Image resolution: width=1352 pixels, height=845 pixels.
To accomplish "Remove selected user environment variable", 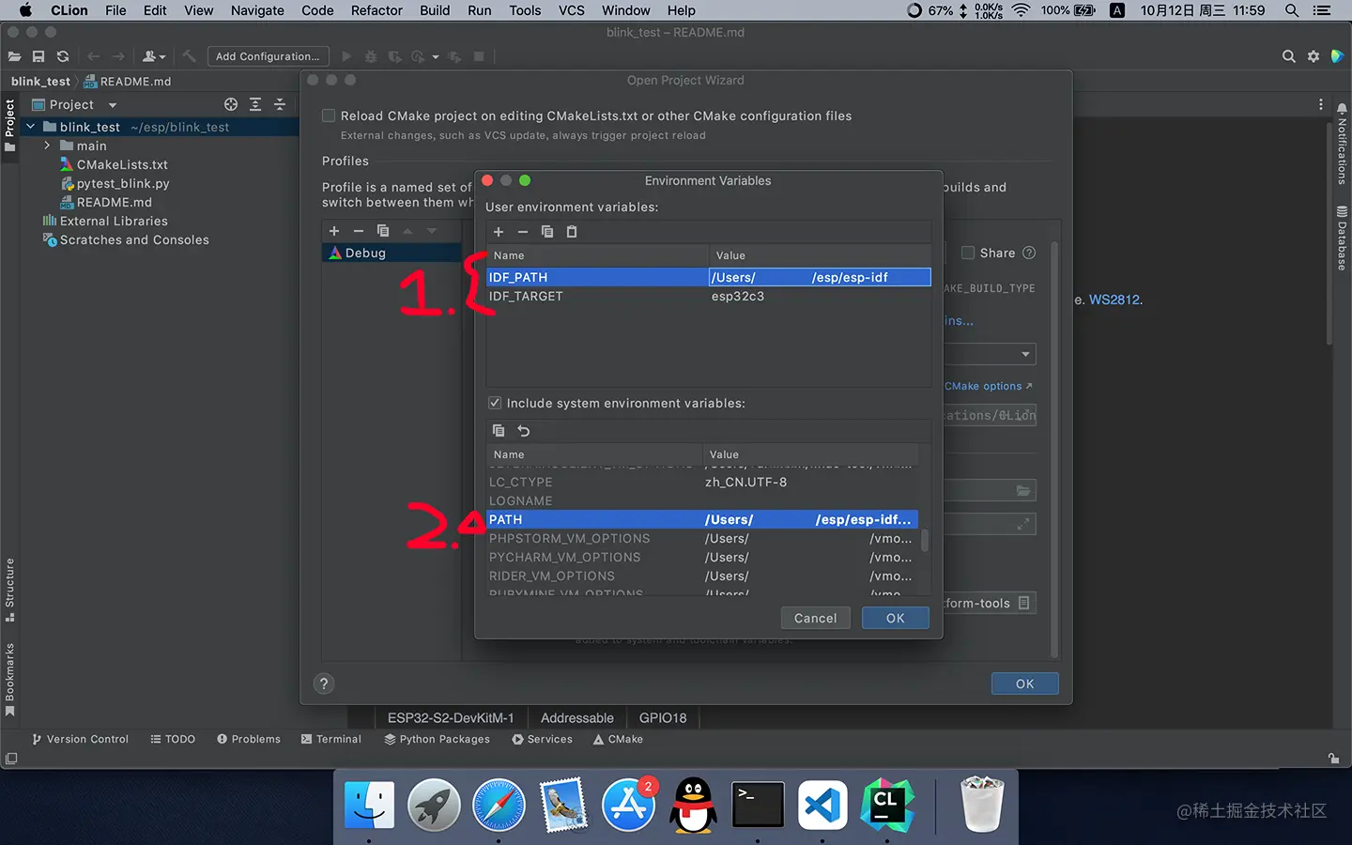I will 523,232.
